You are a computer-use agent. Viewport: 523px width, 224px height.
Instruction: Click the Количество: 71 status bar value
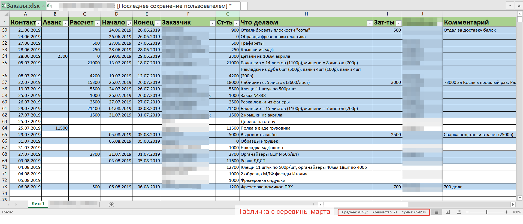coord(385,212)
